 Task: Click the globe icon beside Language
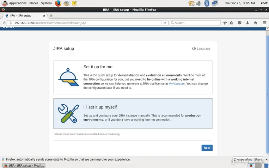tap(194, 49)
